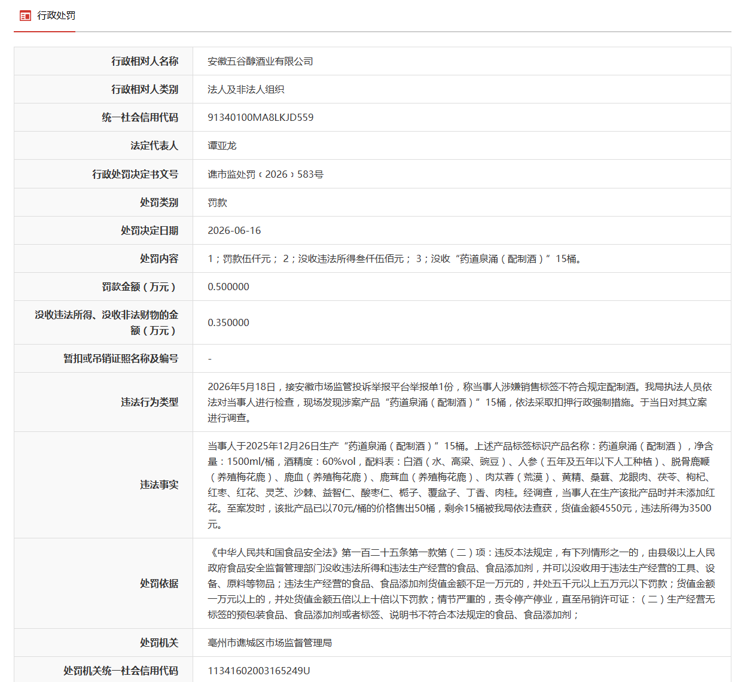Click the 处罚依据 legal basis paragraph

coord(461,583)
